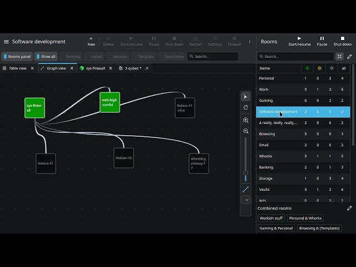Click the graph zoom slider handle
The image size is (356, 267).
[245, 173]
